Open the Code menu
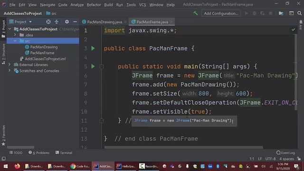The width and height of the screenshot is (304, 171). point(63,5)
